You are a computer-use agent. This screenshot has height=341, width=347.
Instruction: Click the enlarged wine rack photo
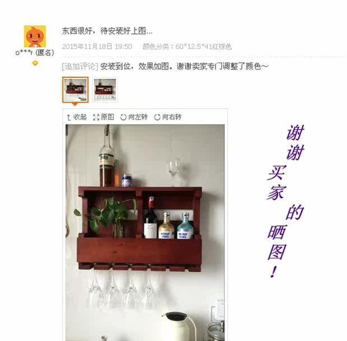[145, 233]
